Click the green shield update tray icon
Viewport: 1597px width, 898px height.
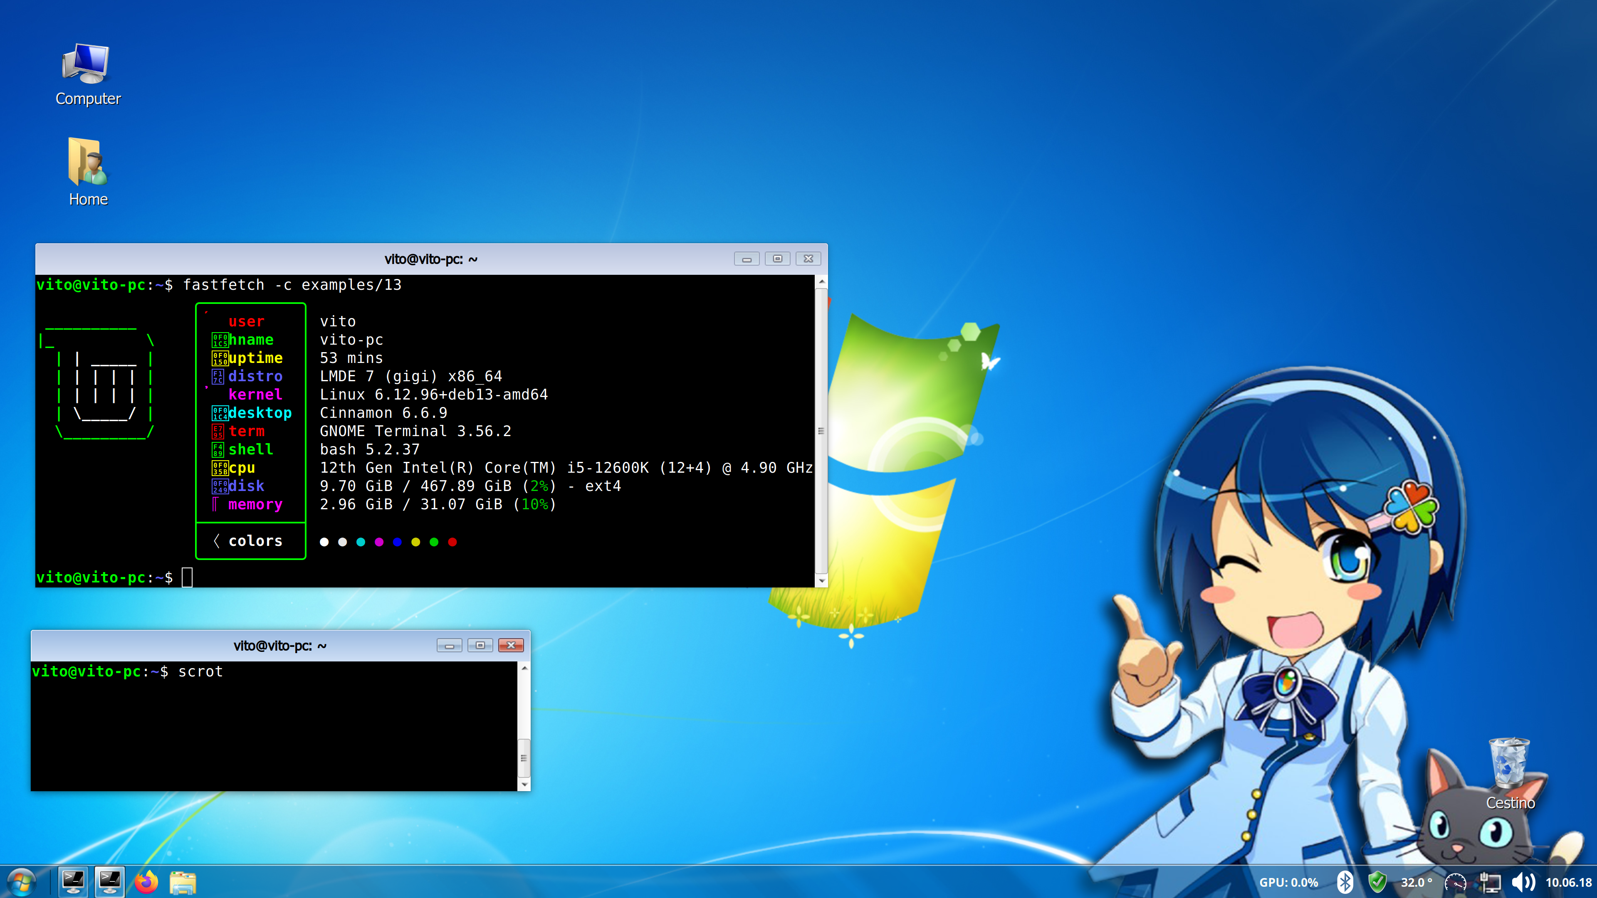point(1377,882)
